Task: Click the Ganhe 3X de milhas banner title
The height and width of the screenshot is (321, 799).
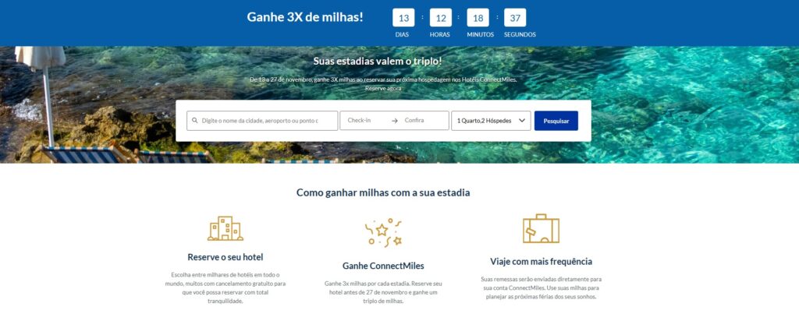Action: (x=305, y=16)
